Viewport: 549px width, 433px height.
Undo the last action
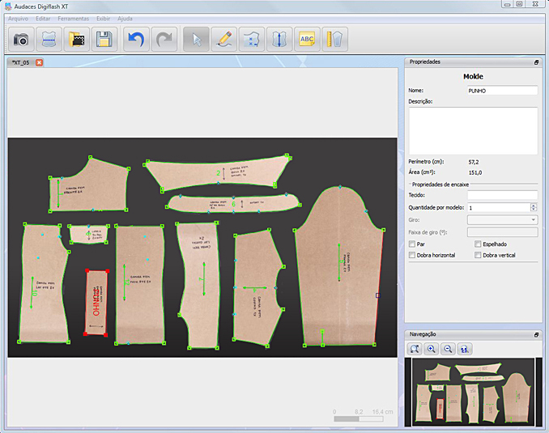coord(136,39)
